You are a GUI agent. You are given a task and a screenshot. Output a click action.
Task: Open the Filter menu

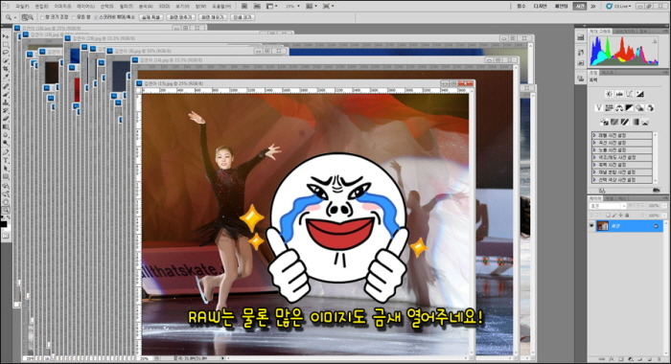click(127, 6)
